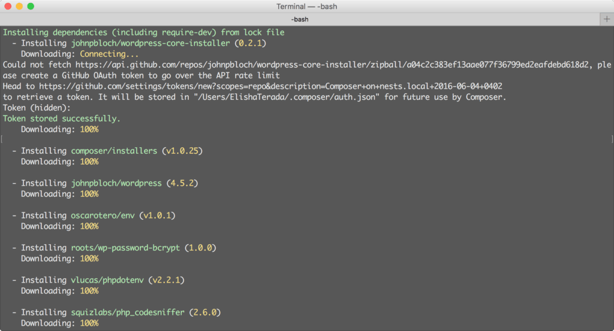Zoom the window with green button
The width and height of the screenshot is (614, 331).
pyautogui.click(x=31, y=6)
